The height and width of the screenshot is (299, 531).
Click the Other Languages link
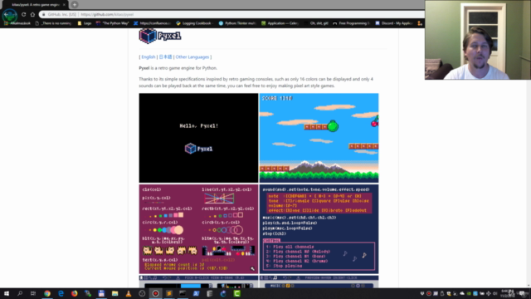(192, 57)
